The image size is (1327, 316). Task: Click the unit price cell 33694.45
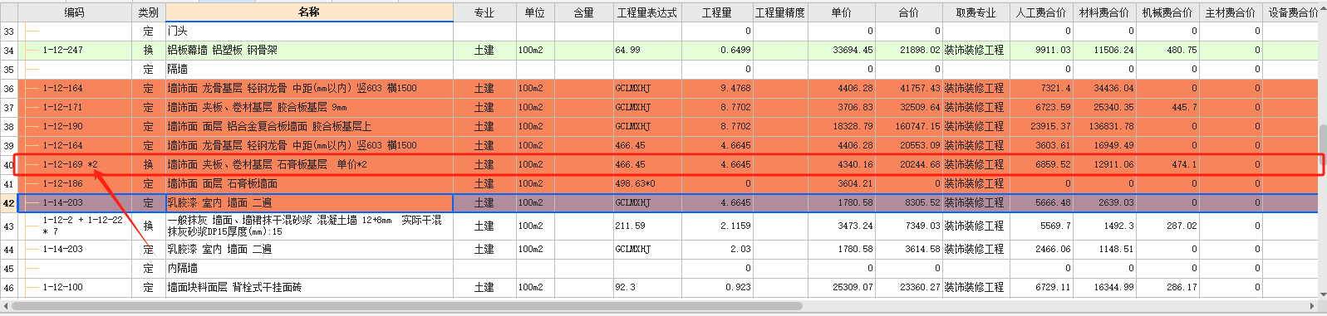(842, 51)
